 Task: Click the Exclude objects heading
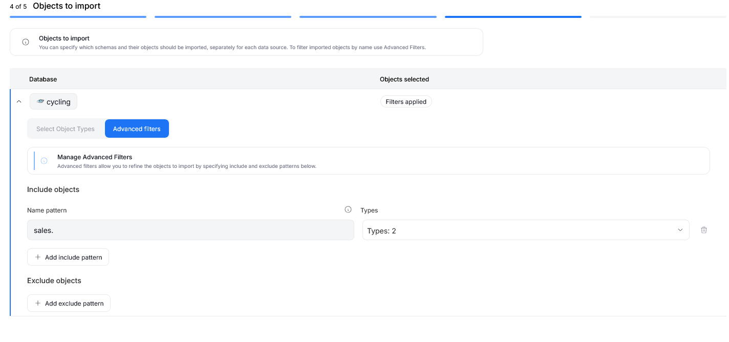(x=54, y=281)
